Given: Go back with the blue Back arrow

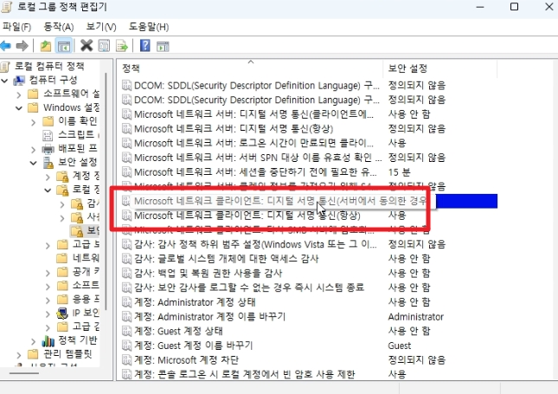Looking at the screenshot, I should tap(6, 46).
